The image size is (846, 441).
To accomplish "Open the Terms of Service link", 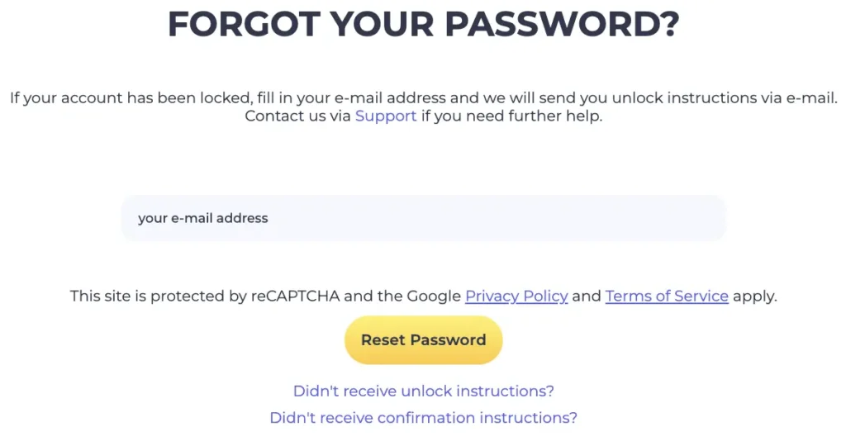I will pyautogui.click(x=667, y=296).
